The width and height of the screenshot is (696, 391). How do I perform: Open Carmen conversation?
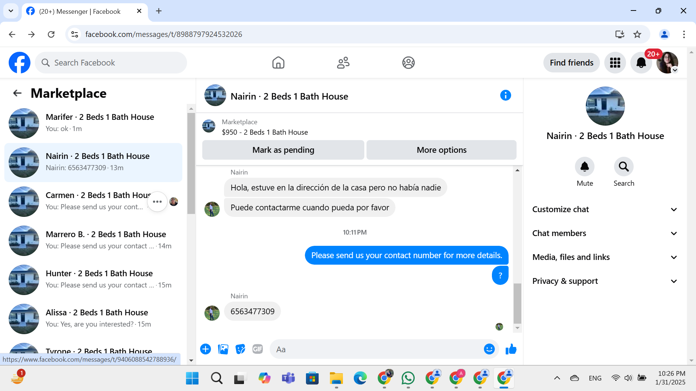pyautogui.click(x=93, y=202)
